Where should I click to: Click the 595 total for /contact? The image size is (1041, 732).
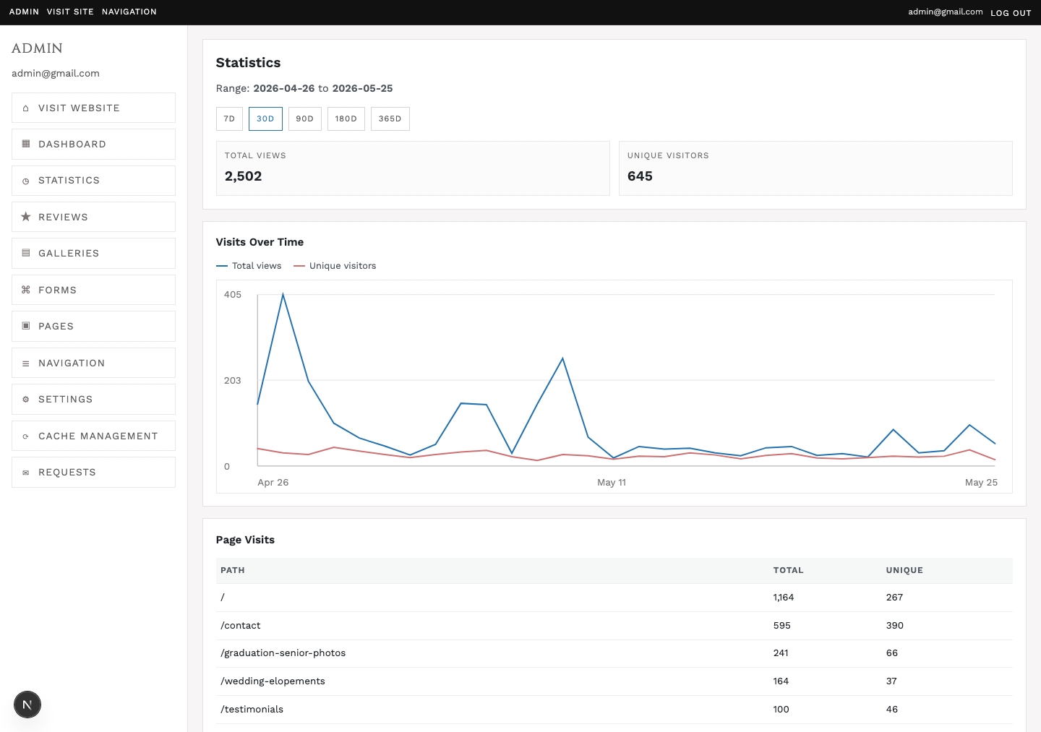click(781, 626)
